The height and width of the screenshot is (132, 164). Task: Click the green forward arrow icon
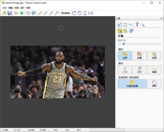[22, 13]
